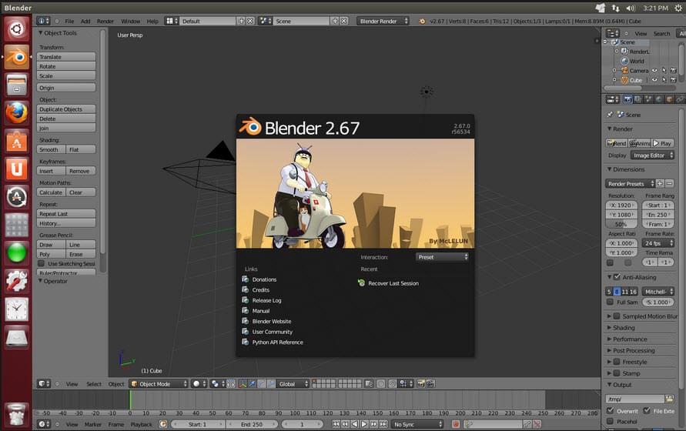This screenshot has width=686, height=431.
Task: Open the Window menu
Action: pyautogui.click(x=130, y=21)
